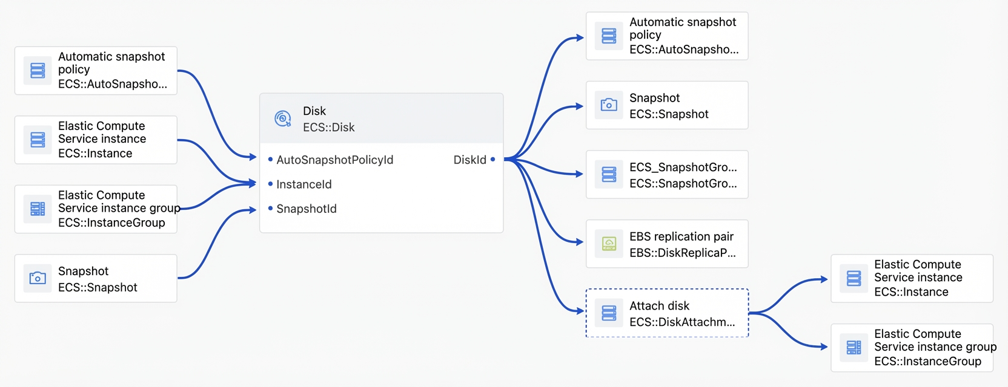
Task: Select ECS::InstanceGroup node on far right
Action: [912, 348]
